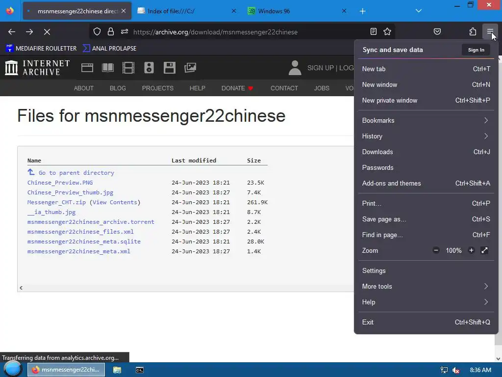Expand the Help submenu

(x=426, y=302)
